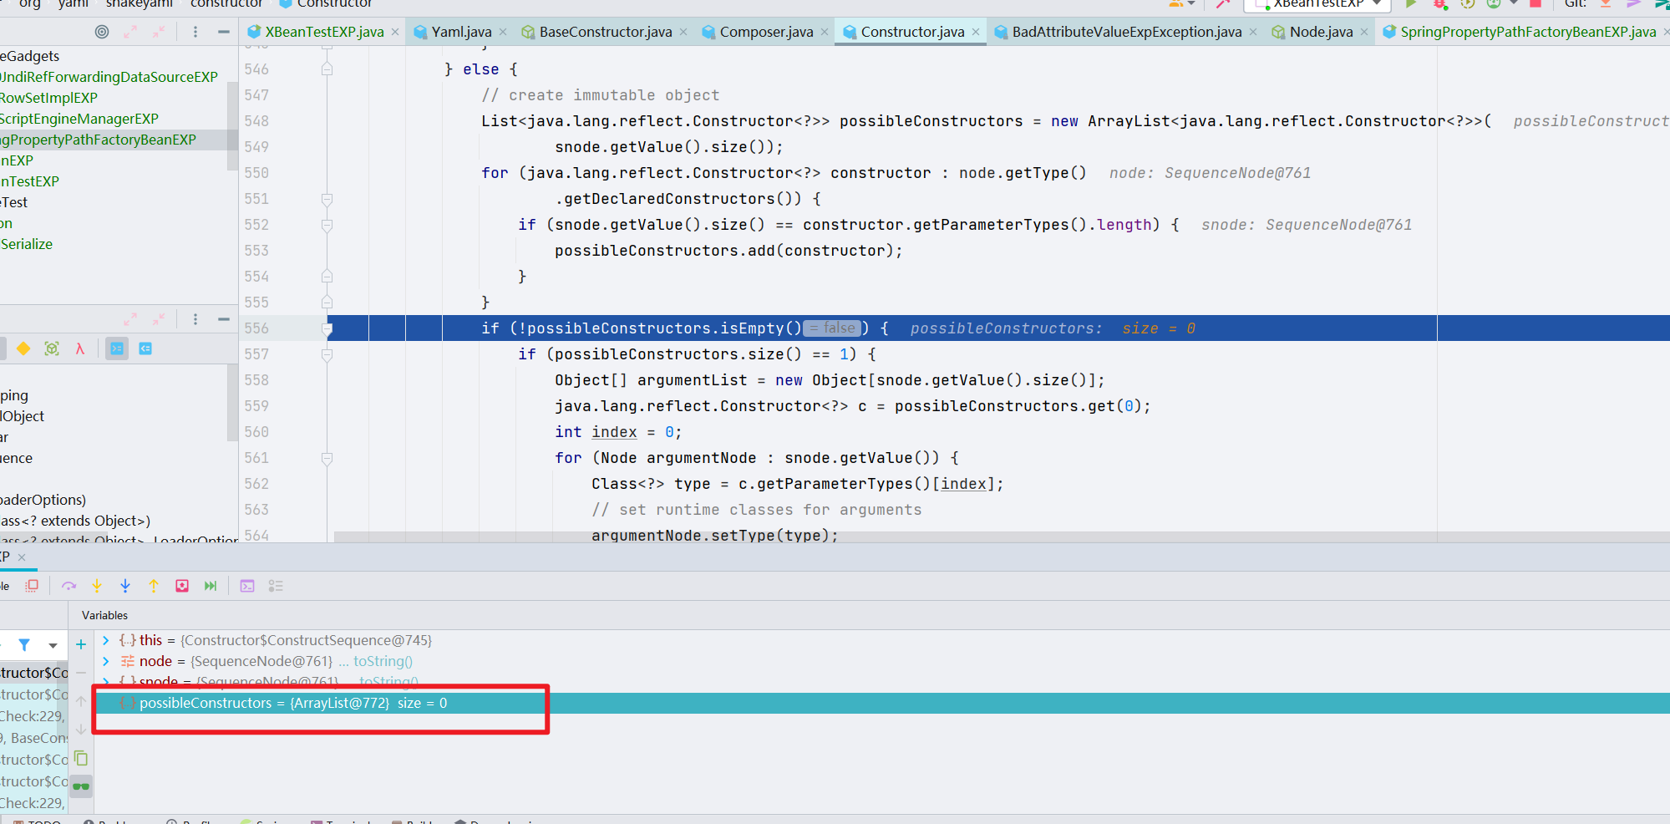Collapse the code fold at line 546

click(x=327, y=69)
